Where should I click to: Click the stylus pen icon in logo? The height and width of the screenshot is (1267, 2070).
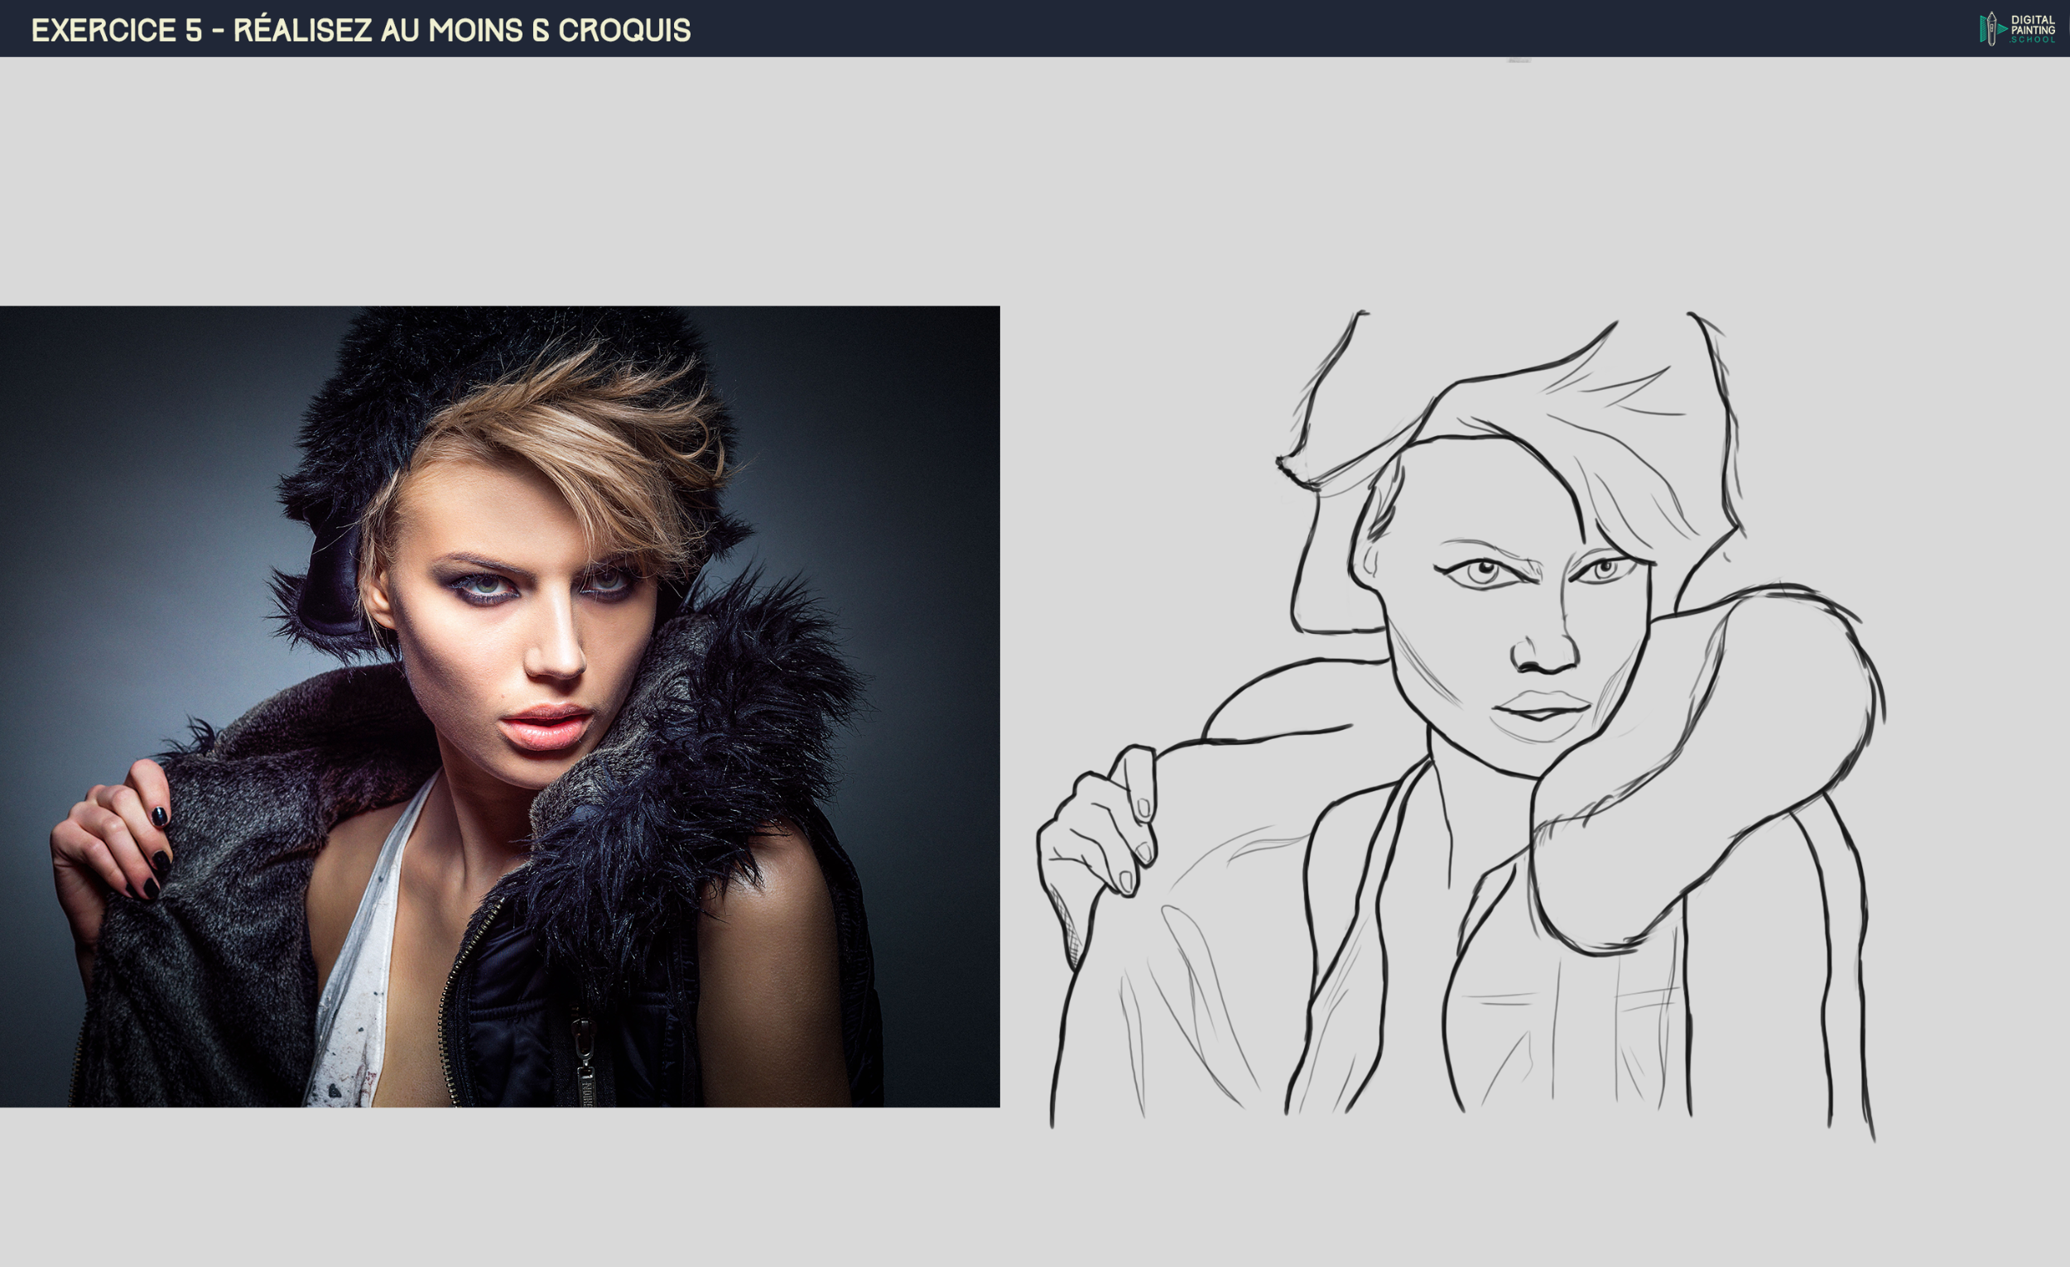tap(1991, 28)
